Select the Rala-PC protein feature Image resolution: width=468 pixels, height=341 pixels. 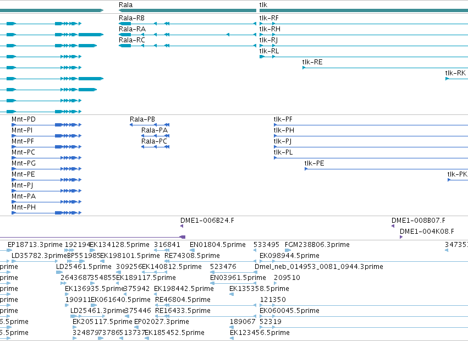(x=155, y=147)
